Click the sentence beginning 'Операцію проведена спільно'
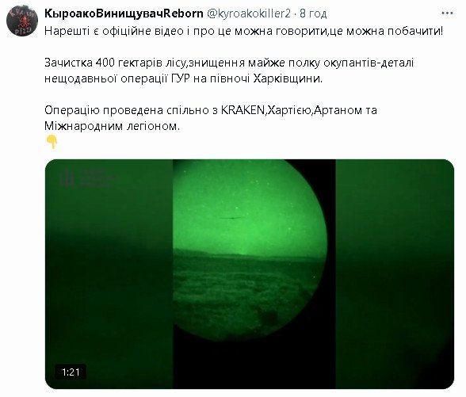 (x=211, y=118)
